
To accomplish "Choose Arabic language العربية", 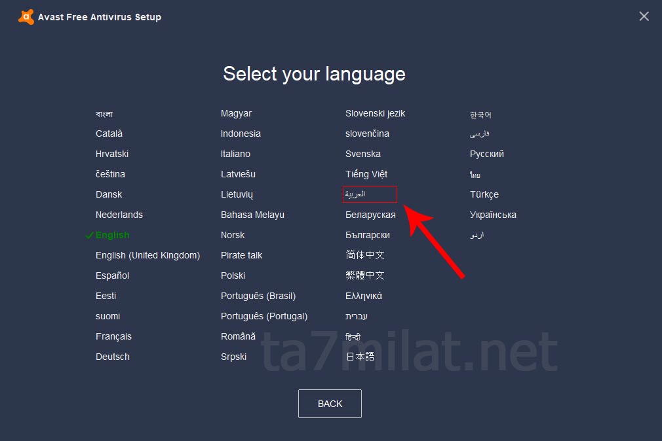I will (355, 194).
